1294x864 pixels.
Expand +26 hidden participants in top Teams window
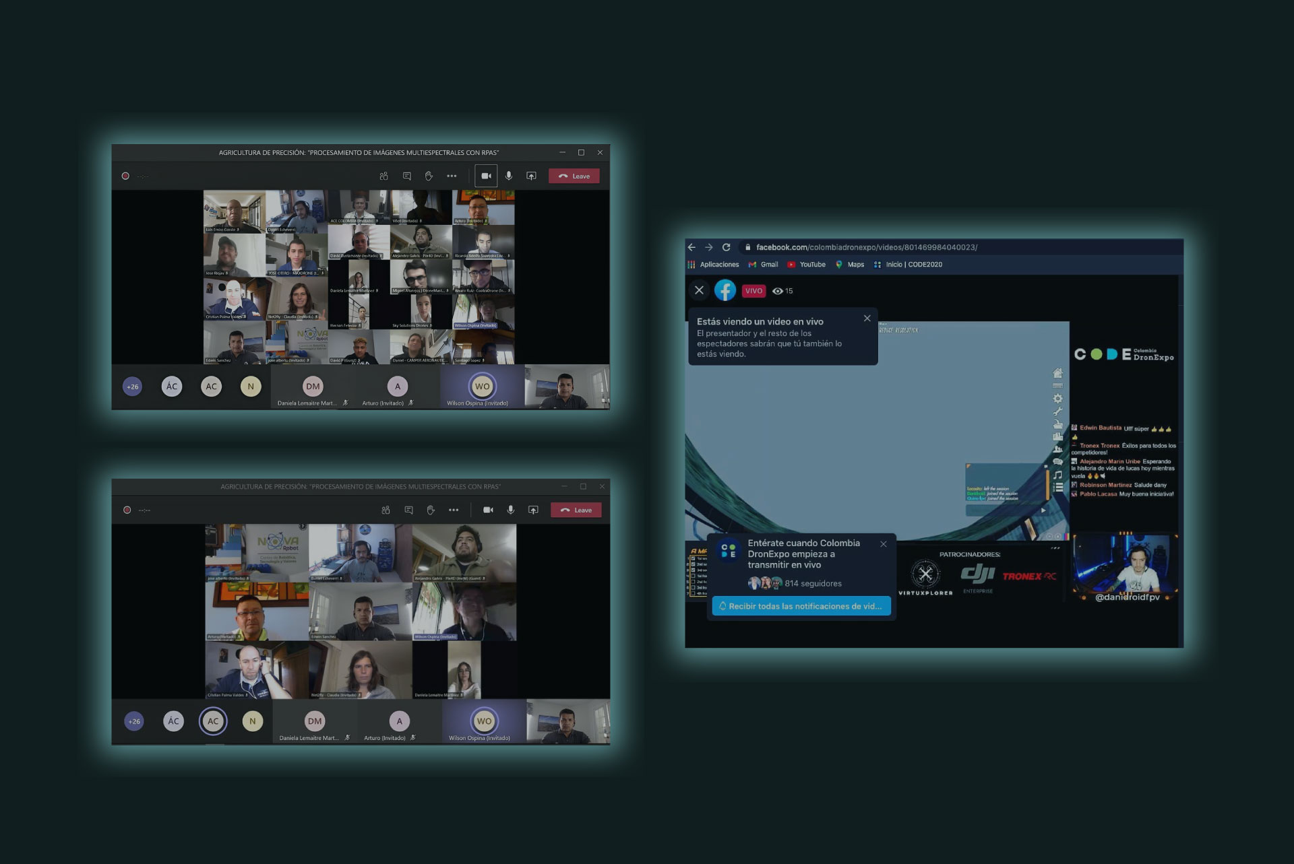pos(133,387)
